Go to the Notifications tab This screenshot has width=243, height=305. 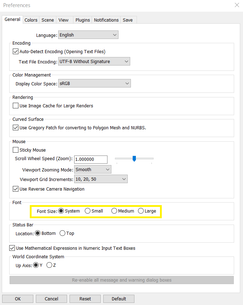pos(106,20)
